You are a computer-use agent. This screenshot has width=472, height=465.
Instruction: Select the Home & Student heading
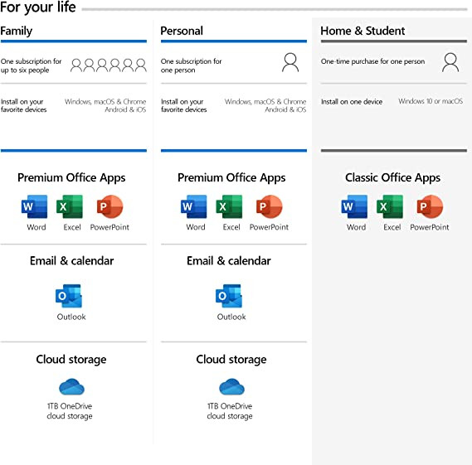click(363, 31)
